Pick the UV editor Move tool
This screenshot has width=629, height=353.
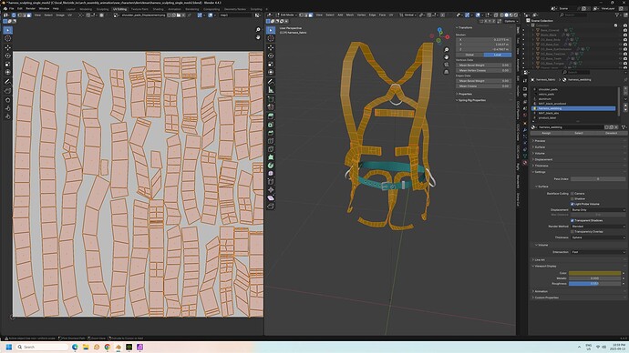point(7,47)
